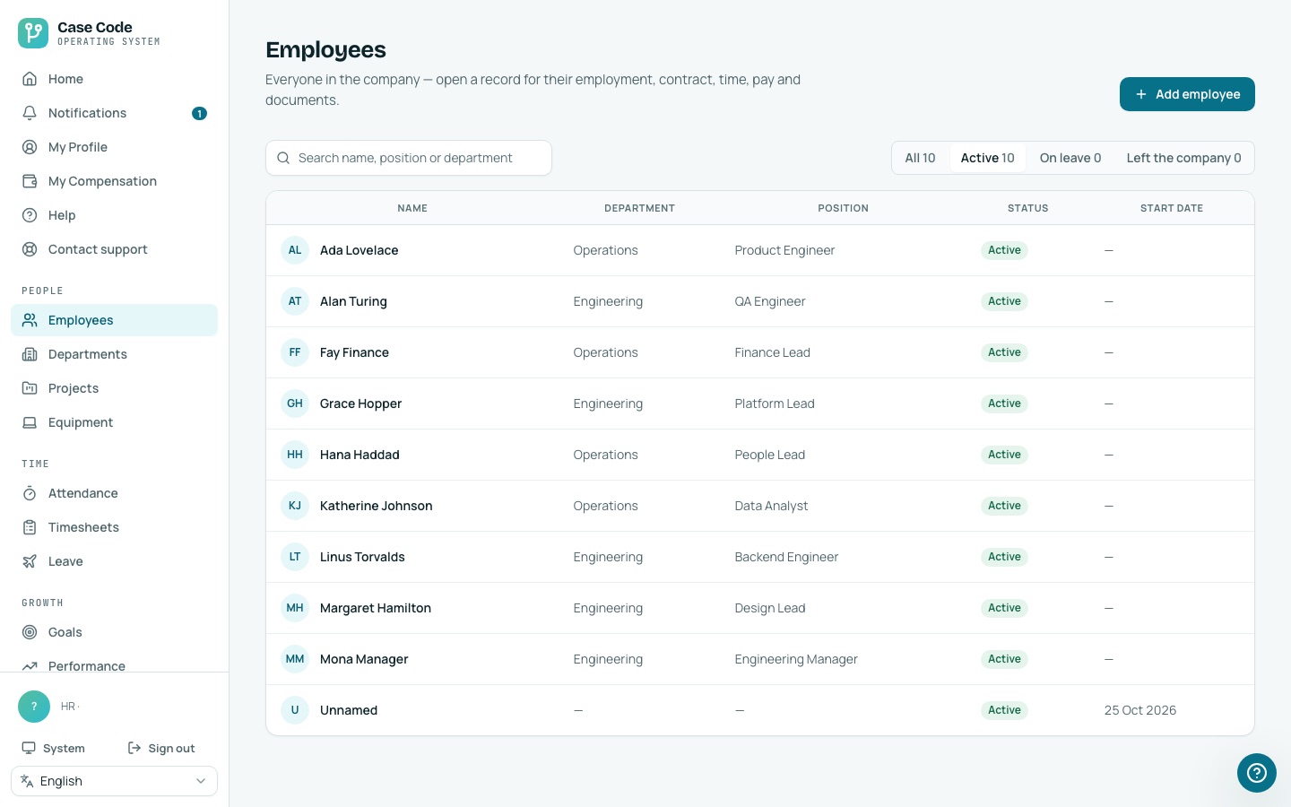Click Mona Manager's Active status badge

[x=1004, y=659]
